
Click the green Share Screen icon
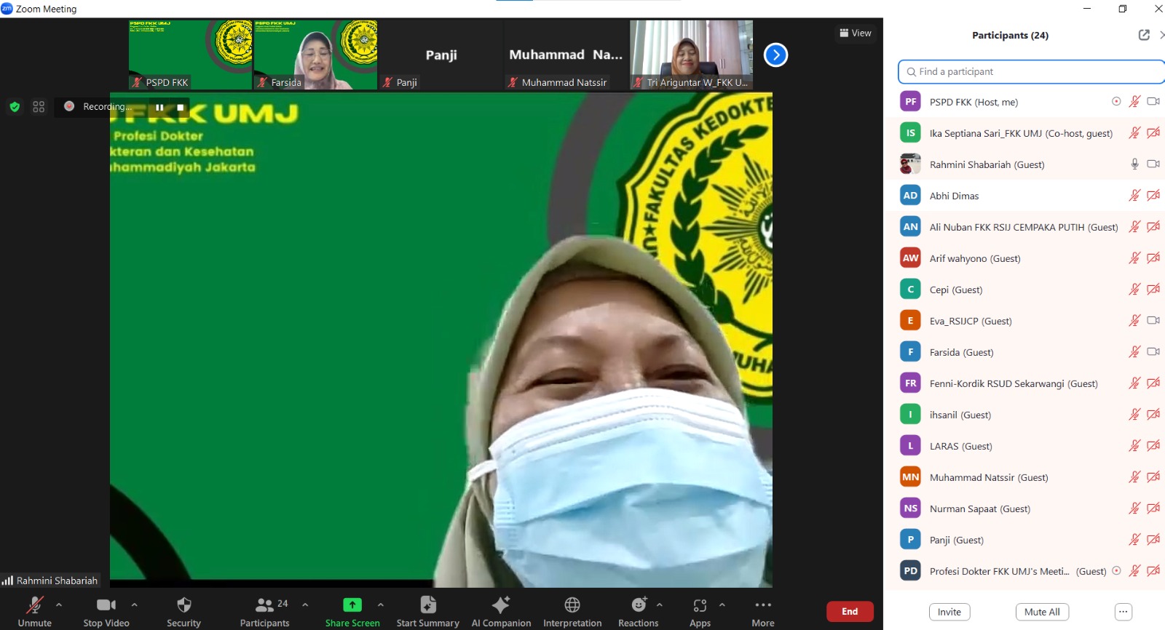[352, 605]
